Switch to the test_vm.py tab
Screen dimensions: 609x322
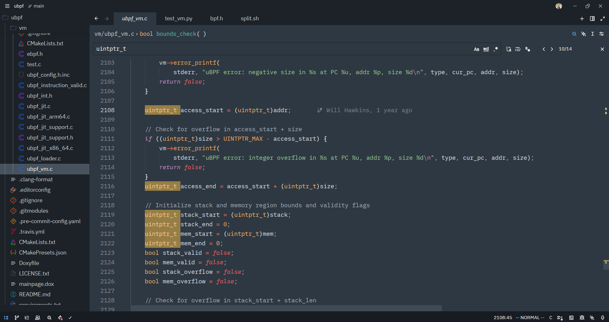[179, 19]
